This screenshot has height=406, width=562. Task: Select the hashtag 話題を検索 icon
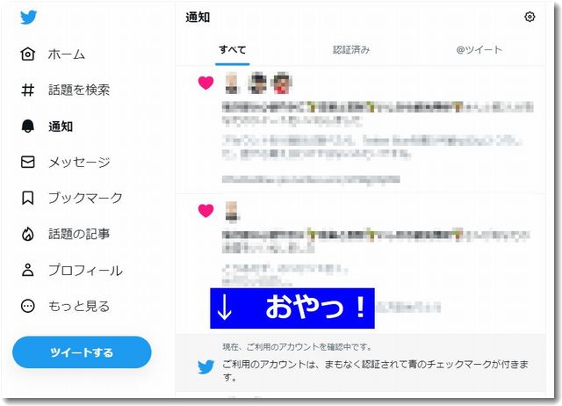28,90
